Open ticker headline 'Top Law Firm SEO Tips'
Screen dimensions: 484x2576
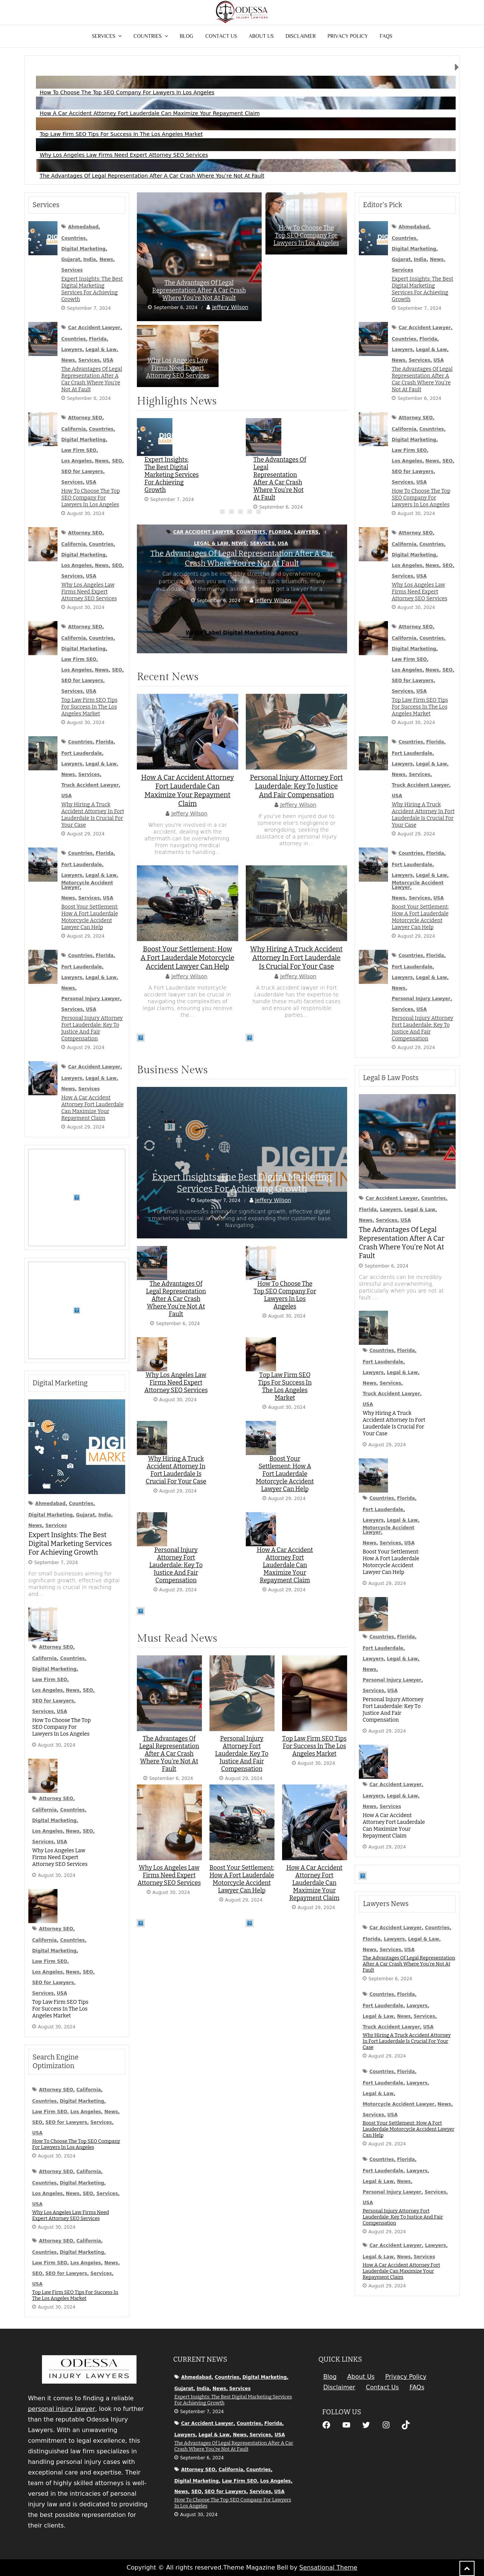(121, 134)
